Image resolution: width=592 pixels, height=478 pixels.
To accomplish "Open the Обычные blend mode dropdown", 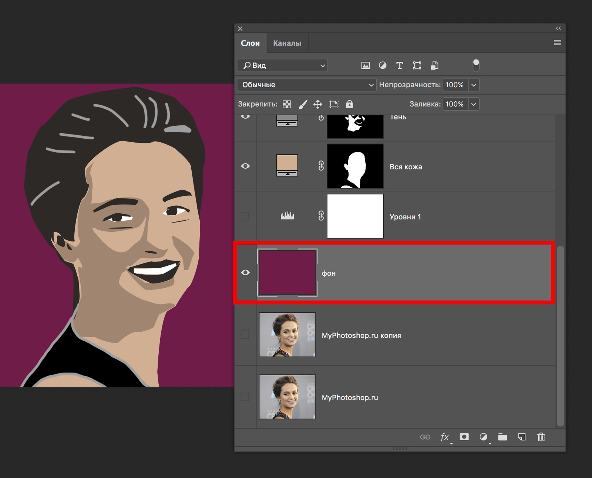I will [306, 85].
